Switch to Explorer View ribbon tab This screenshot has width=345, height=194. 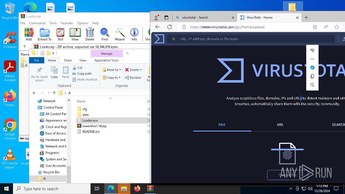pos(83,60)
